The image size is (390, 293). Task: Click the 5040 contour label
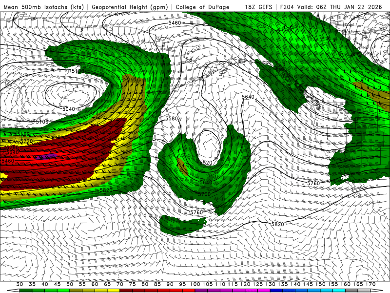click(x=68, y=109)
